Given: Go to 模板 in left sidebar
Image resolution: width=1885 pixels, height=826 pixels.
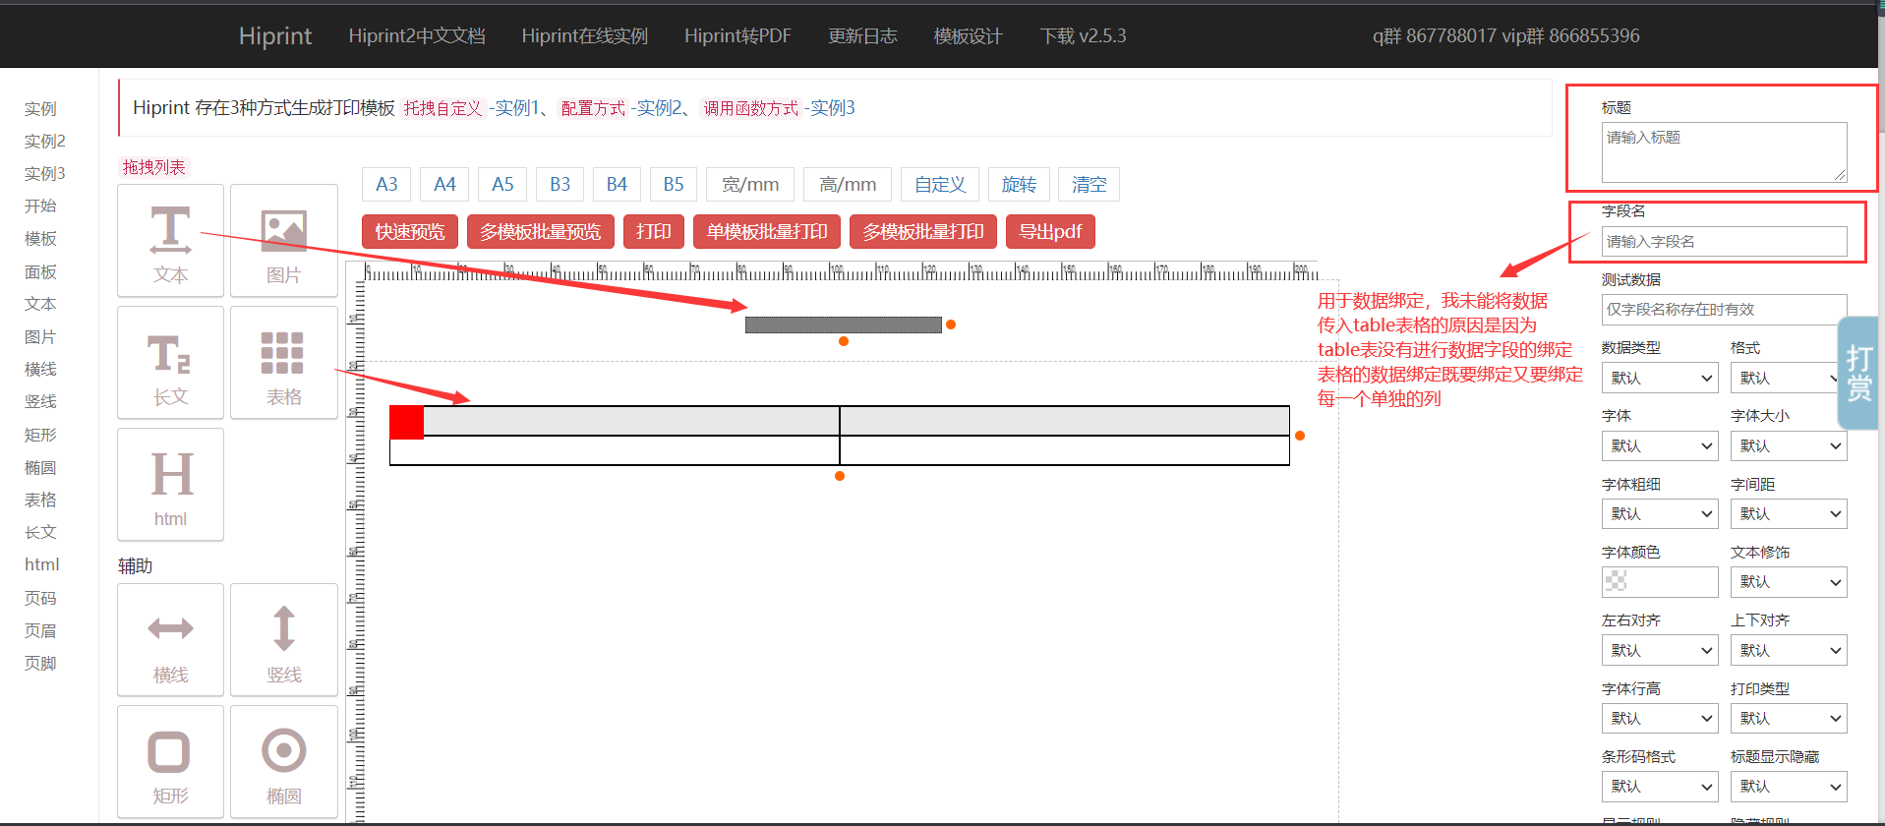Looking at the screenshot, I should pos(41,239).
